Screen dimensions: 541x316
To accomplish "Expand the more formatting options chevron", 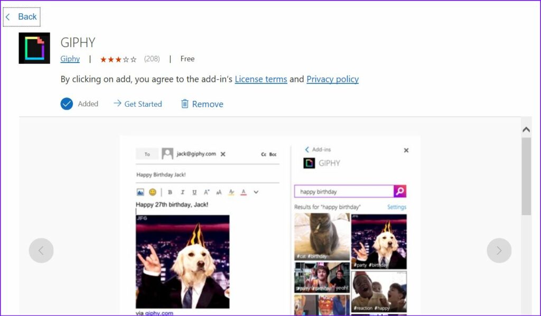I will click(x=256, y=192).
